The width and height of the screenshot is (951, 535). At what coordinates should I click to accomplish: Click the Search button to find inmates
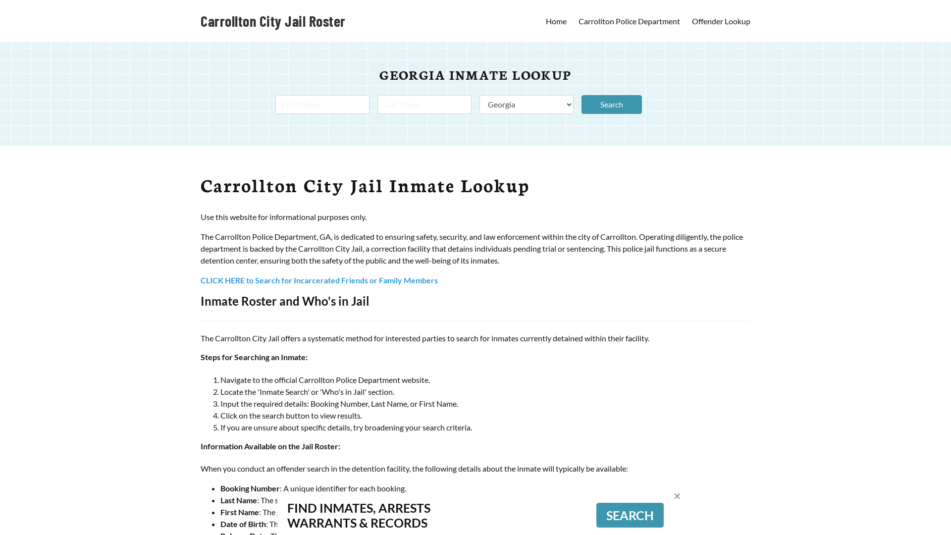[x=611, y=104]
